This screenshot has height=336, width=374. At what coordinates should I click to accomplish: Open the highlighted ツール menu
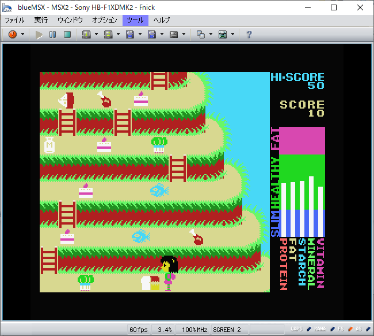[x=135, y=20]
